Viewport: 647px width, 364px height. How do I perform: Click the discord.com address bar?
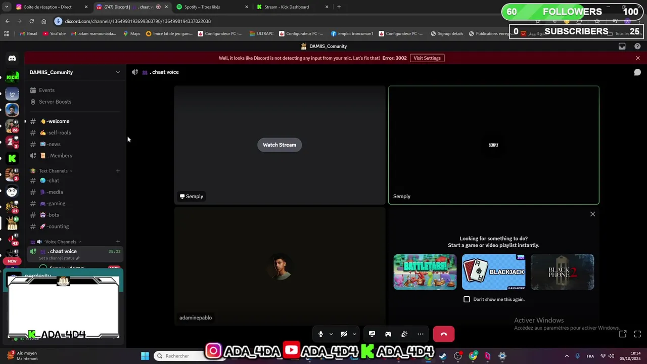tap(137, 21)
